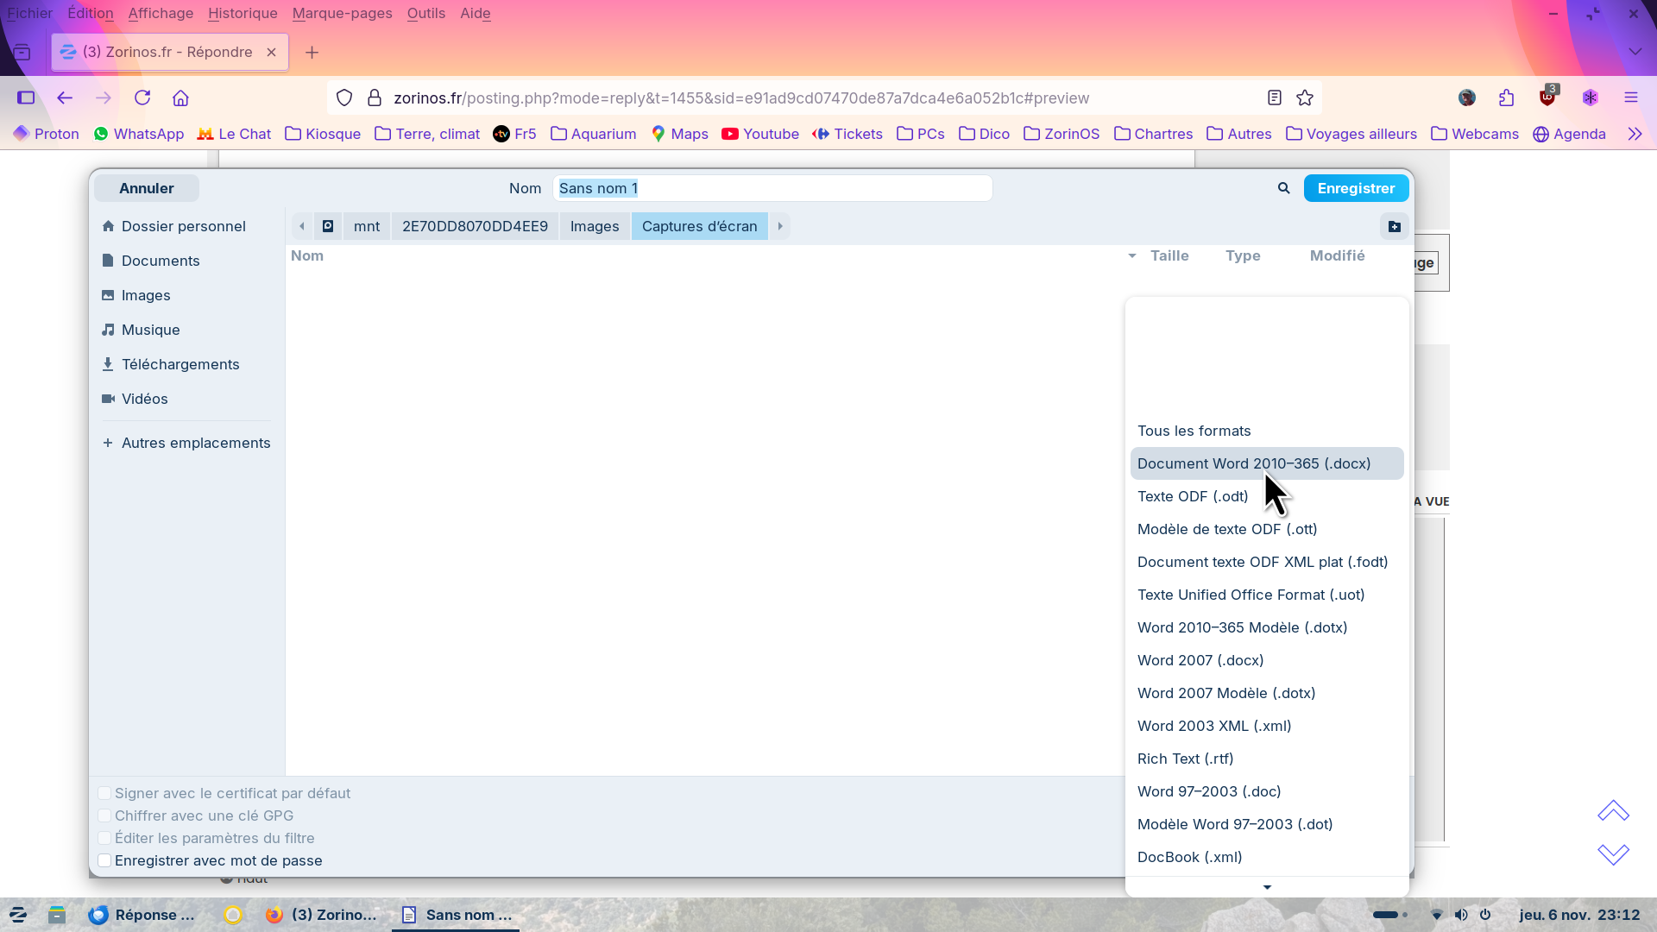This screenshot has height=932, width=1657.
Task: Open reader view icon in address bar
Action: tap(1274, 98)
